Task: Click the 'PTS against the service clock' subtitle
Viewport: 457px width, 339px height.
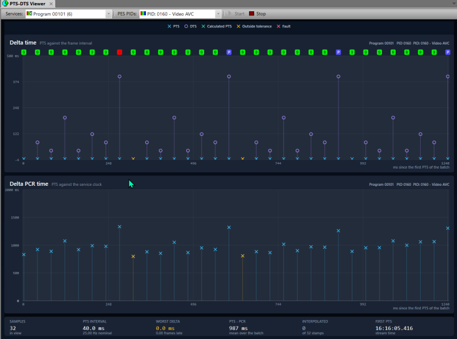Action: point(77,184)
